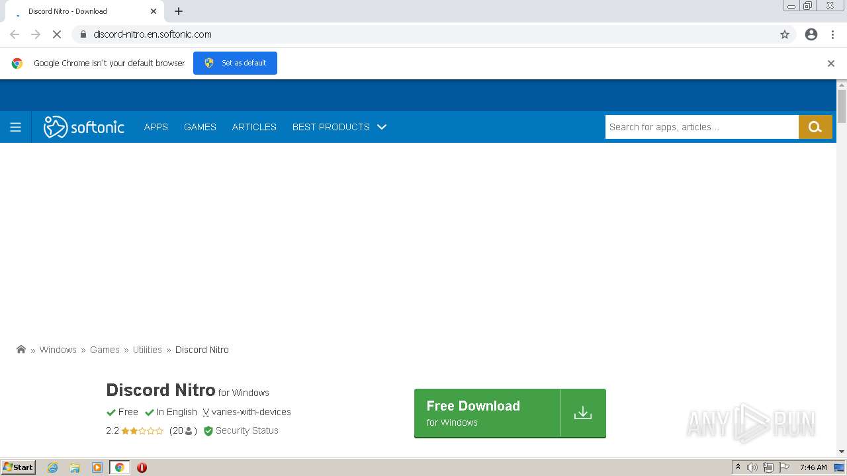Screen dimensions: 847x476
Task: Click the scrollbar down arrow
Action: point(842,452)
